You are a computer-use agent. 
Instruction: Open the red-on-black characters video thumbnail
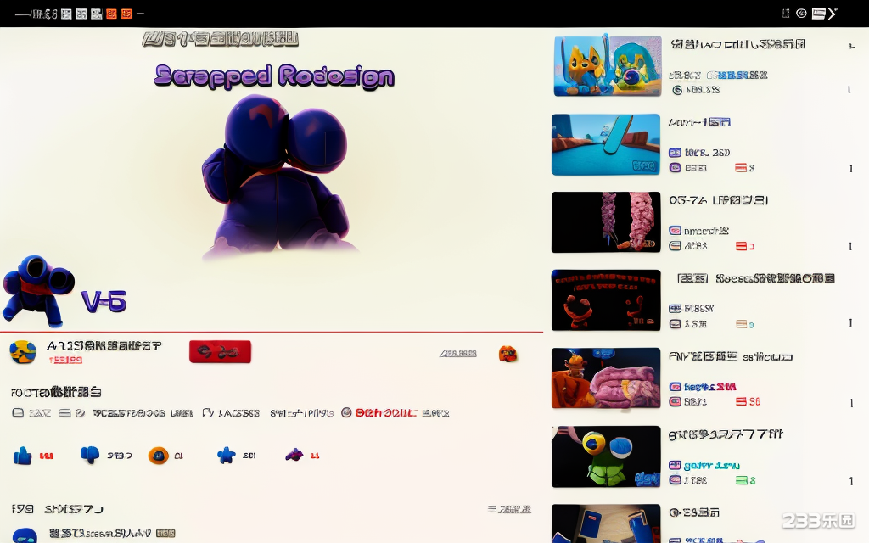click(x=606, y=300)
